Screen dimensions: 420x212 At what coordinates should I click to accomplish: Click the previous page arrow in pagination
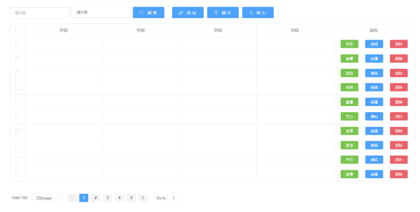tap(72, 198)
